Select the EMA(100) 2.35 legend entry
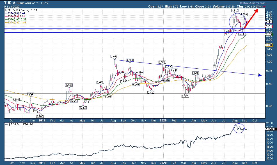 pos(16,20)
